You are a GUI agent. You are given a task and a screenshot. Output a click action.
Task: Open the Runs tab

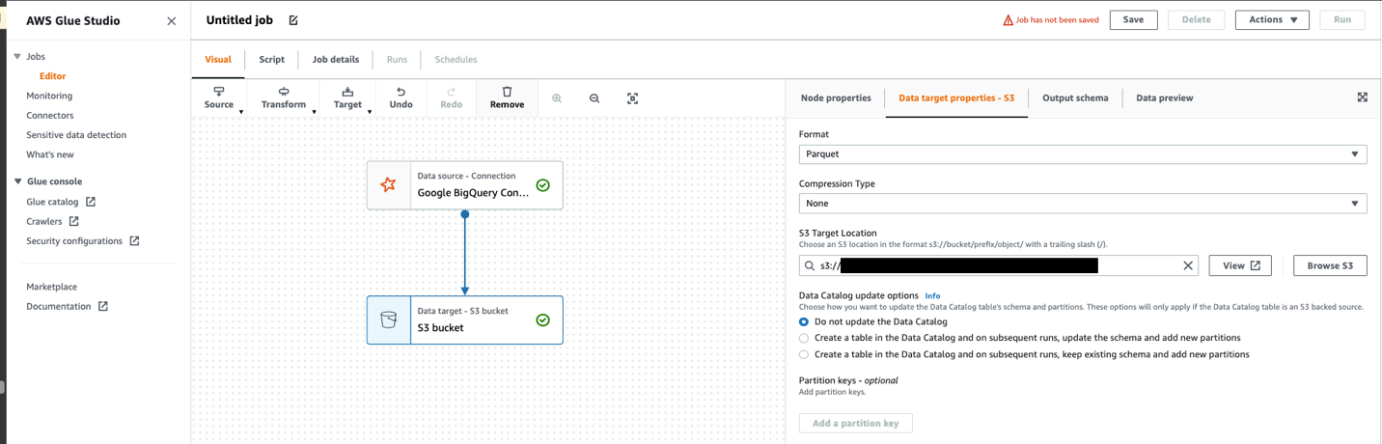(397, 59)
